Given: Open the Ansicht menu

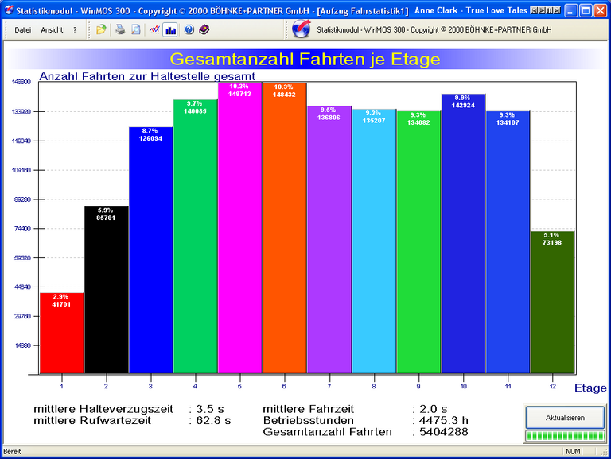Looking at the screenshot, I should [x=52, y=29].
